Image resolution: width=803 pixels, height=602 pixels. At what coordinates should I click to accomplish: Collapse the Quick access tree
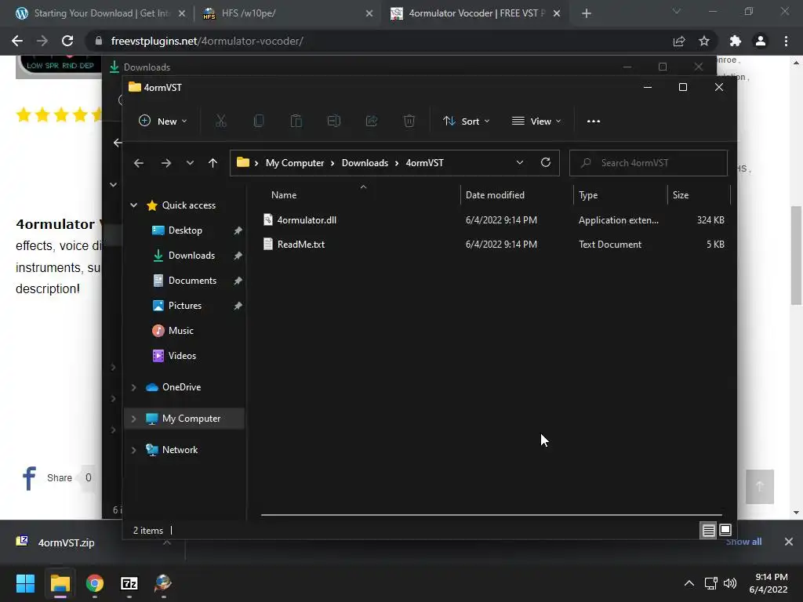pos(133,205)
